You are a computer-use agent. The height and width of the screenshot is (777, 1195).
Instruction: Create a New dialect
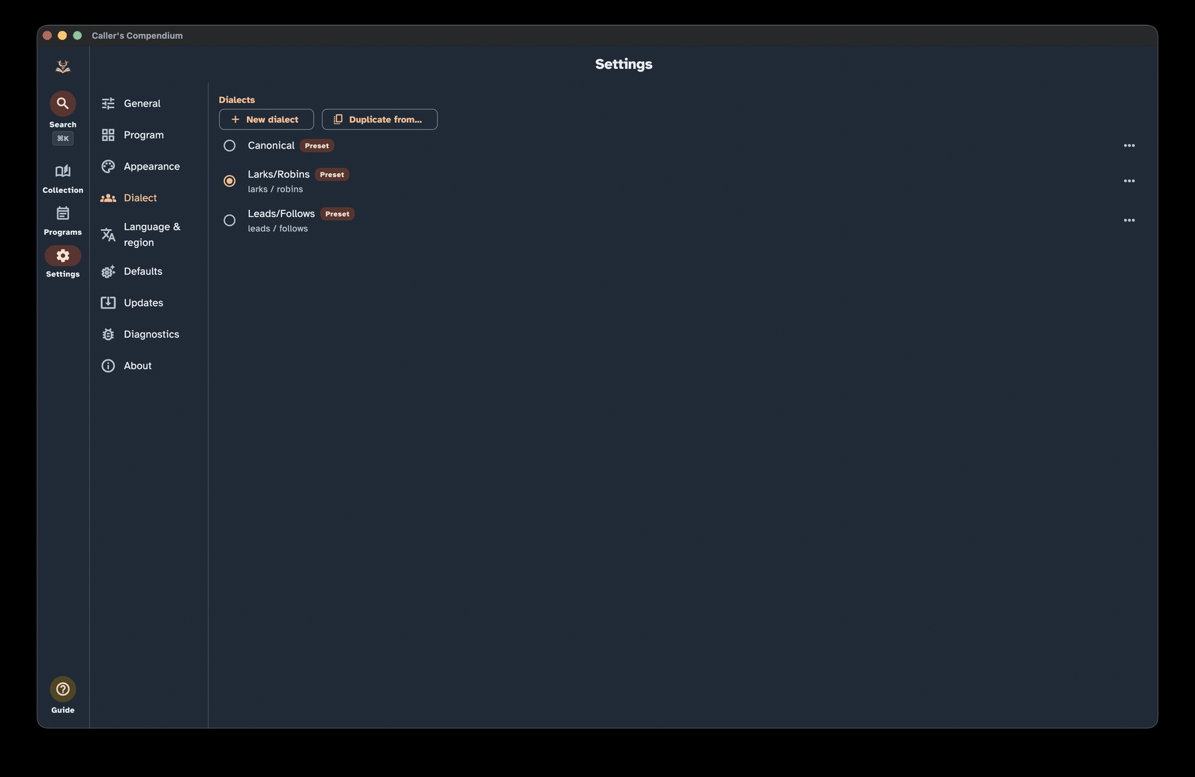click(266, 119)
